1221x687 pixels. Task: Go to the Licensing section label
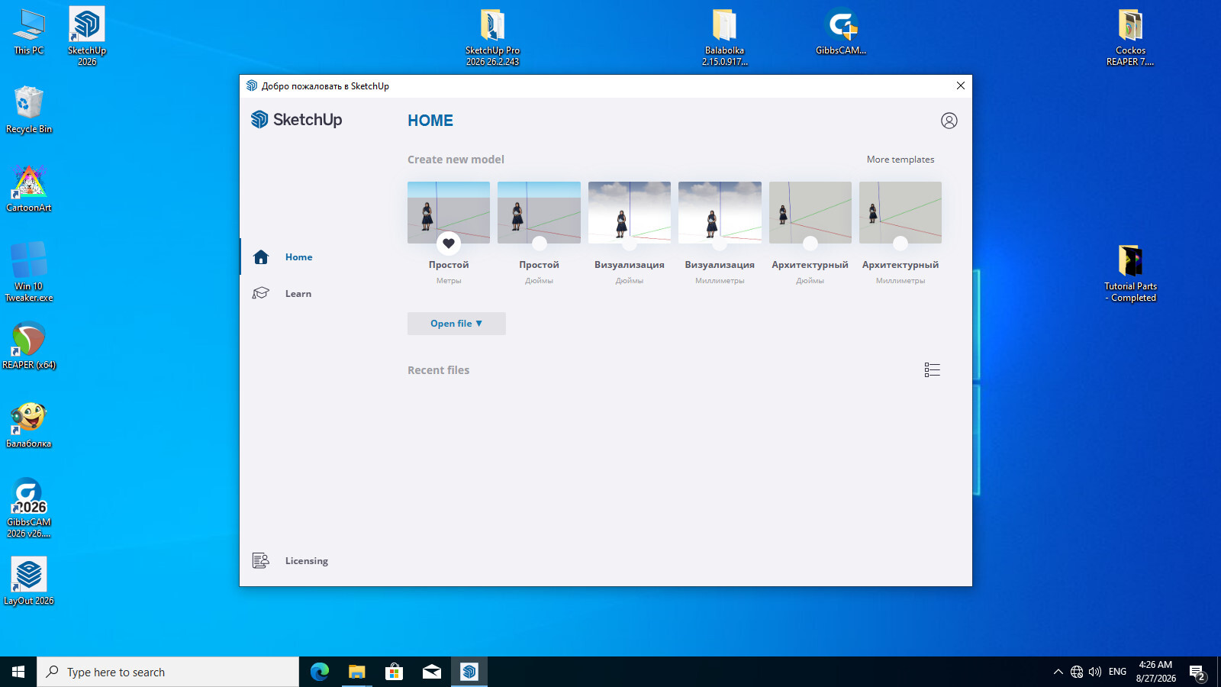click(x=307, y=561)
